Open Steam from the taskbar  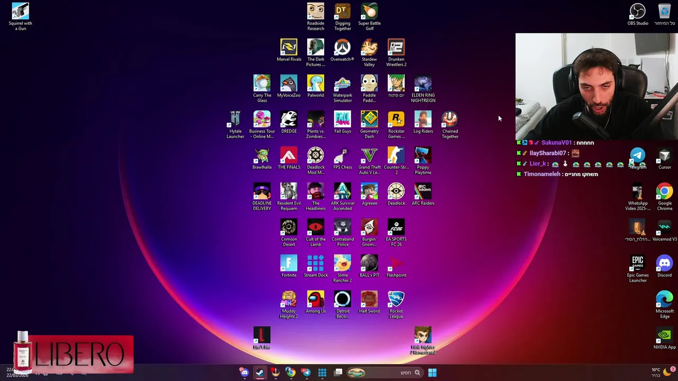260,373
